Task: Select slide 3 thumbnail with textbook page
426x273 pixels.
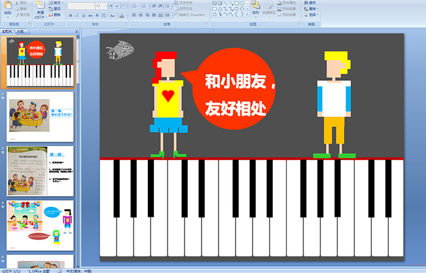Action: click(40, 171)
